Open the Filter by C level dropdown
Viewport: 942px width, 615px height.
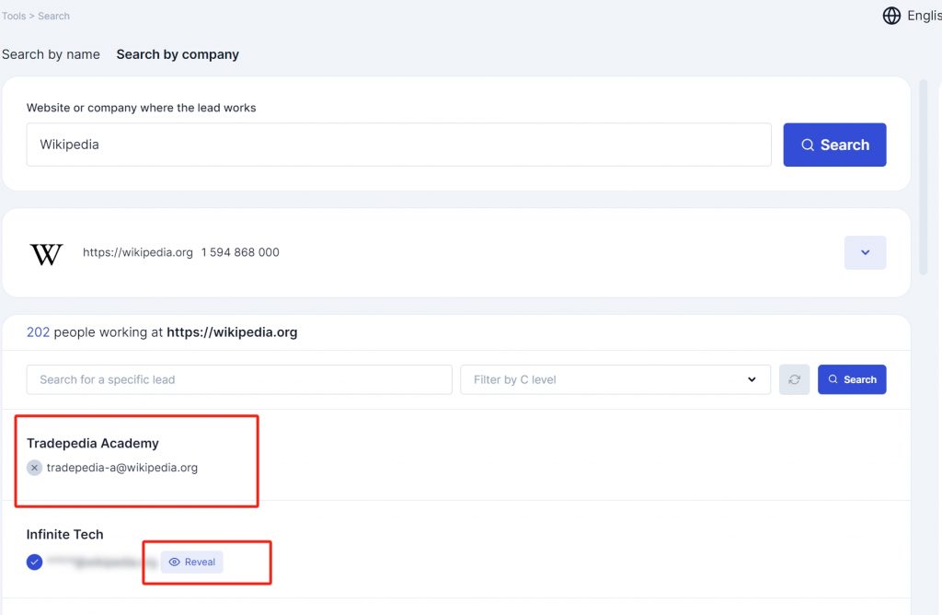pos(615,379)
